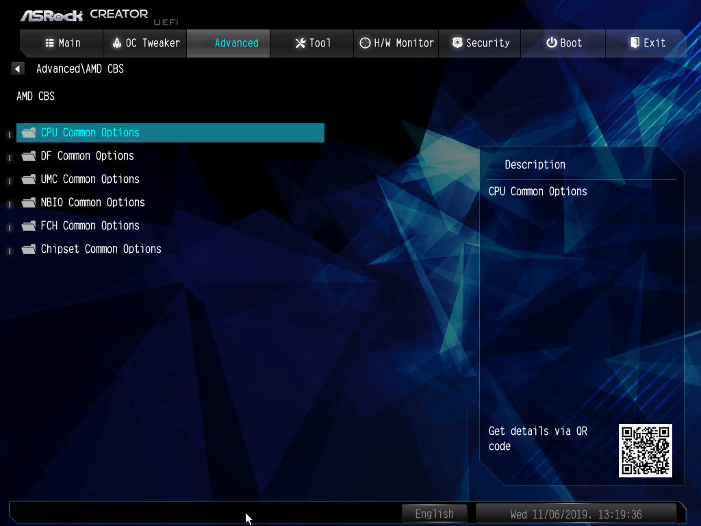Open the Security tab
This screenshot has width=701, height=526.
pos(481,43)
